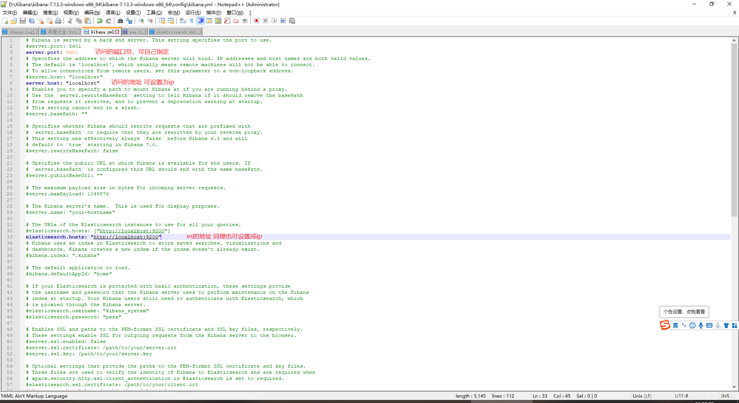739x403 pixels.
Task: Toggle synchronized vertical scrolling
Action: click(162, 21)
